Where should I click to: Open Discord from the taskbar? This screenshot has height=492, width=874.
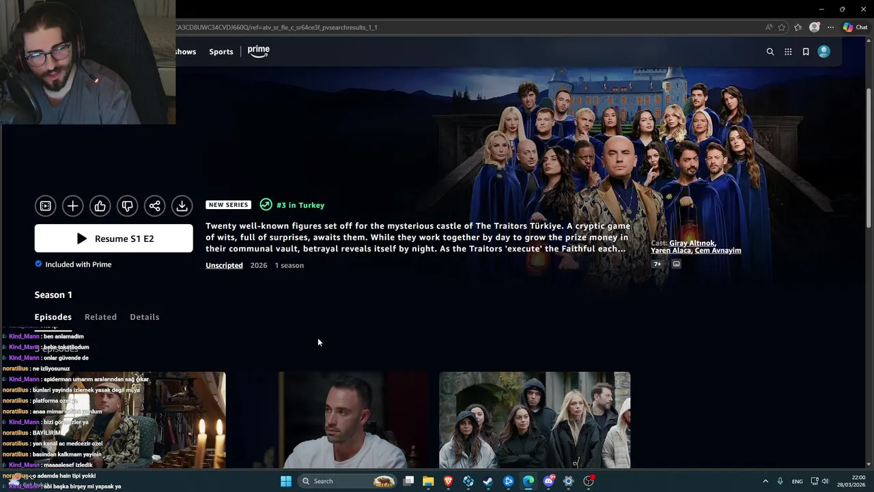548,481
